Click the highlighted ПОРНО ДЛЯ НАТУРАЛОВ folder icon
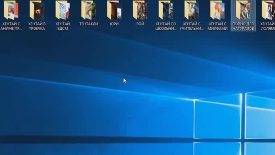Screen dimensions: 275x155 pos(243,10)
